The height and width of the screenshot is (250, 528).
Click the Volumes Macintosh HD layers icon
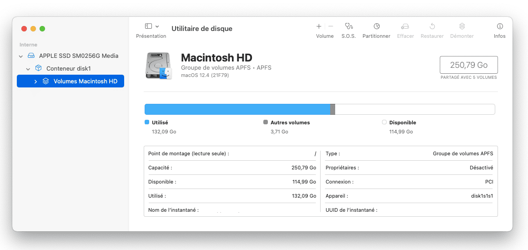45,82
